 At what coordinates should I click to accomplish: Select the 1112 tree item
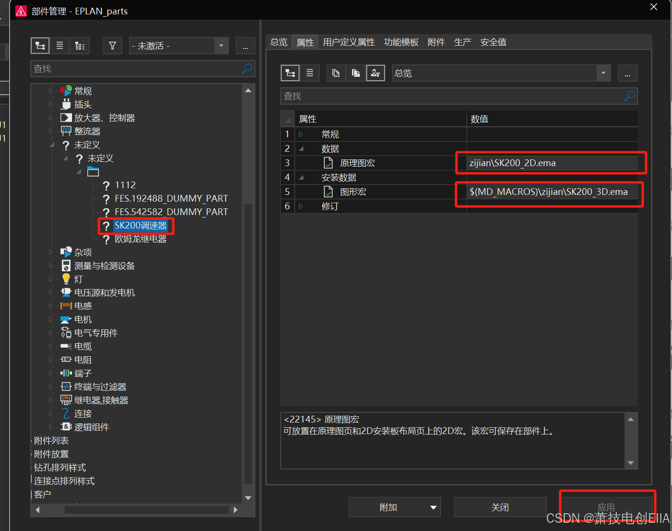tap(125, 185)
